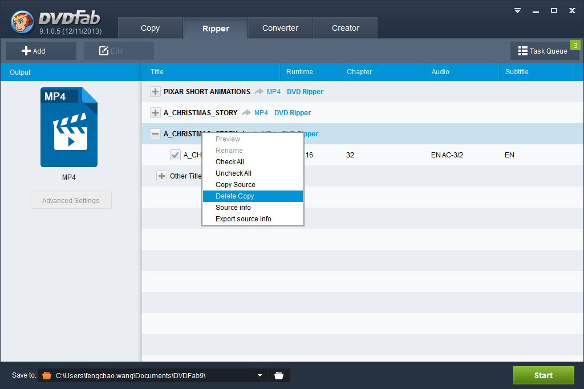
Task: Click the orange folder icon beside Save to
Action: (47, 375)
